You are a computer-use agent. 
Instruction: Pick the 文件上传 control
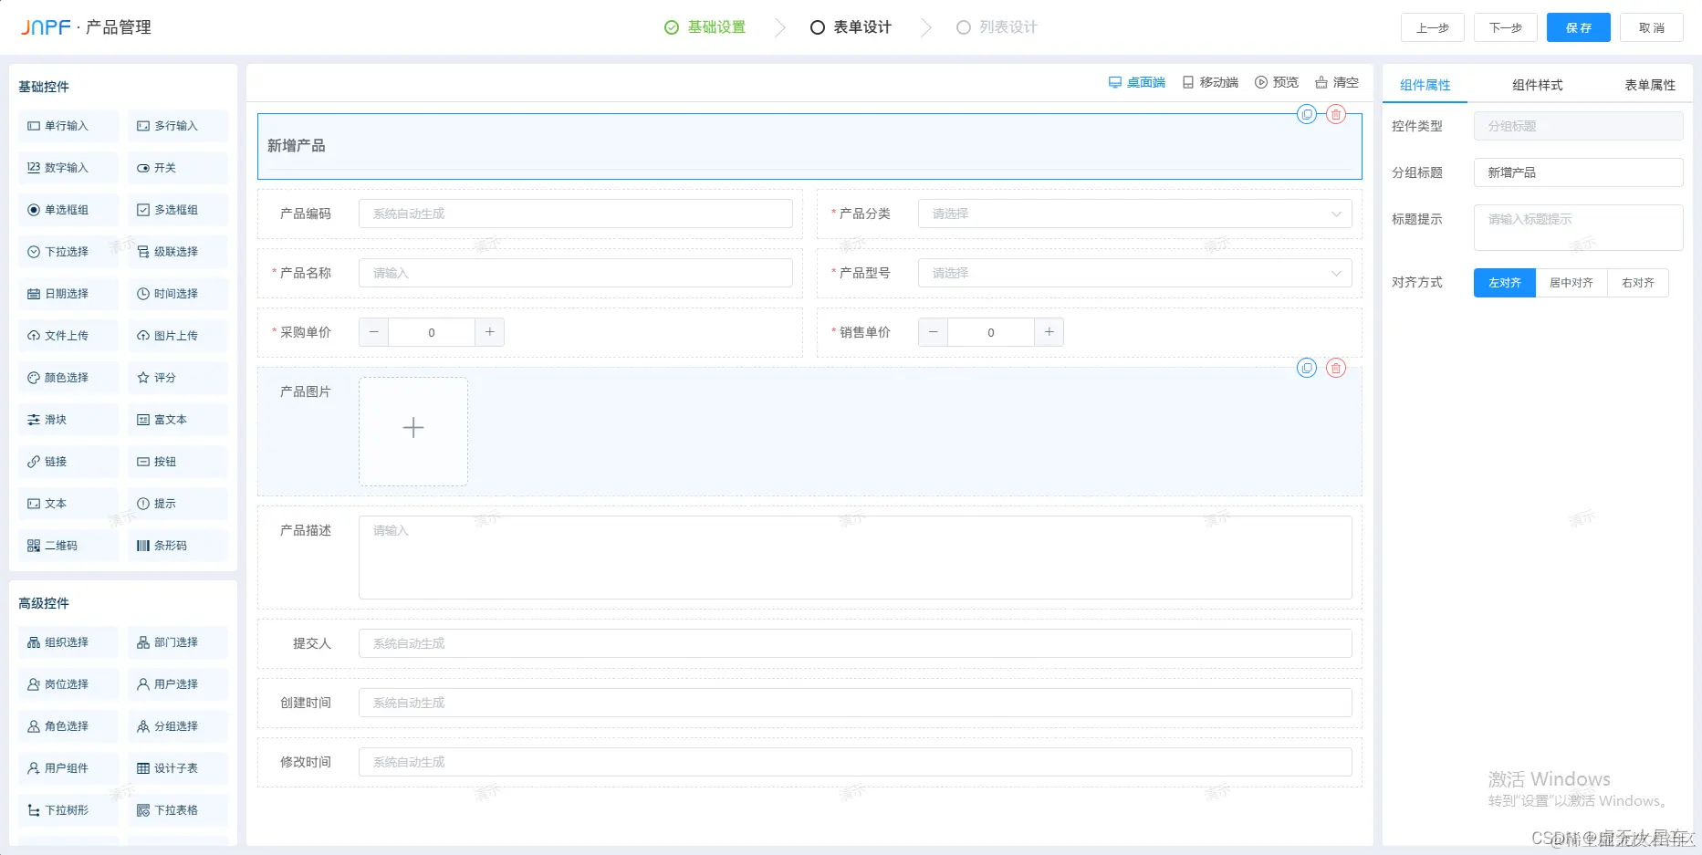(x=68, y=336)
